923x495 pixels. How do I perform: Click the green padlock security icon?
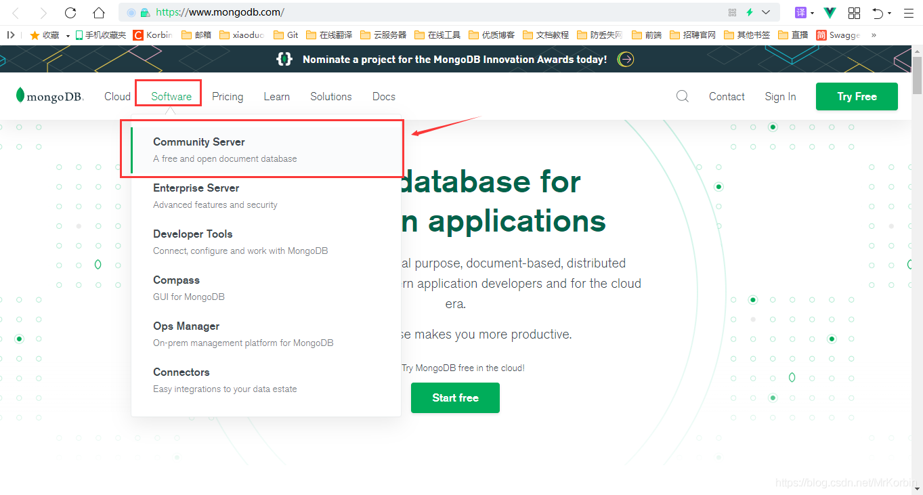(144, 12)
